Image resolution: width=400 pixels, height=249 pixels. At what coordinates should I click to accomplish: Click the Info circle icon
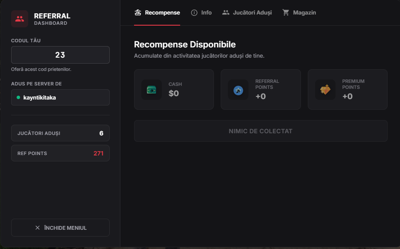[x=194, y=12]
